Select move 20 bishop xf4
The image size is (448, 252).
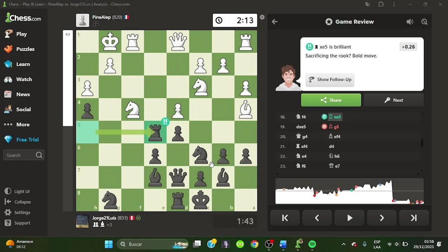[x=335, y=136]
